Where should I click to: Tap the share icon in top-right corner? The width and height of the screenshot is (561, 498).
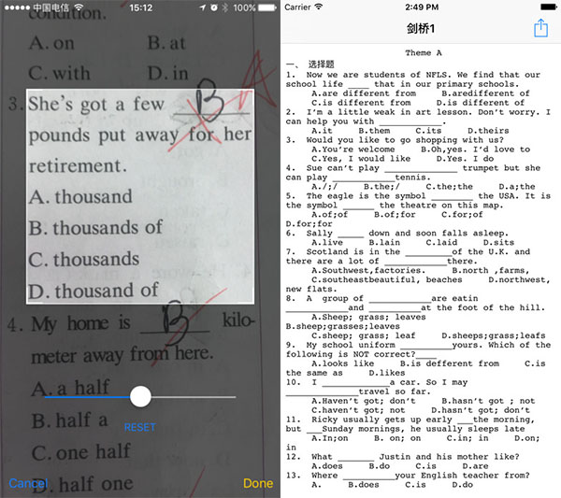tap(539, 29)
